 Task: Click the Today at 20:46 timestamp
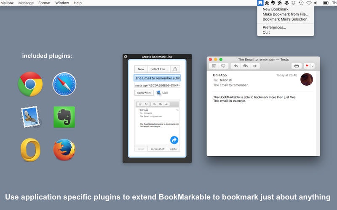pyautogui.click(x=286, y=75)
